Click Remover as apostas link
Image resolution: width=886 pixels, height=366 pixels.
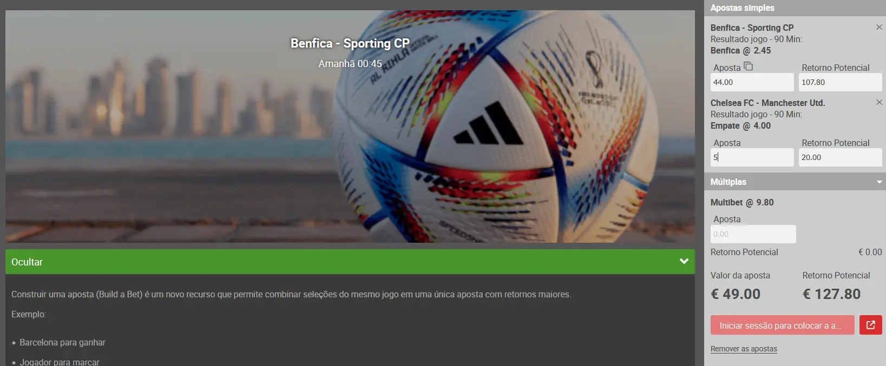744,349
